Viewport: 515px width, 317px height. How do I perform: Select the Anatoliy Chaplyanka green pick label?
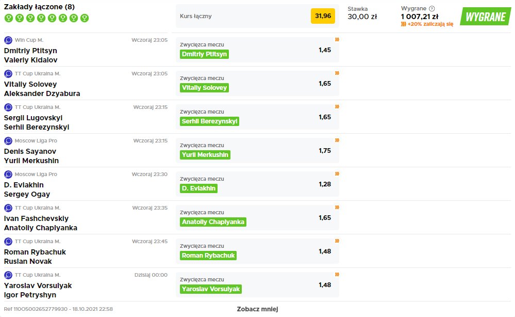pyautogui.click(x=213, y=222)
